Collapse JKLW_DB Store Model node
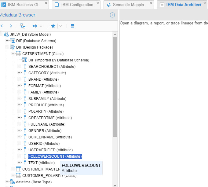Image resolution: width=208 pixels, height=187 pixels. click(1, 34)
